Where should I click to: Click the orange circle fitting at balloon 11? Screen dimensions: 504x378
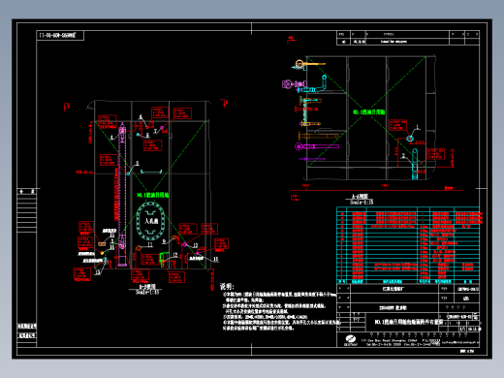(139, 248)
